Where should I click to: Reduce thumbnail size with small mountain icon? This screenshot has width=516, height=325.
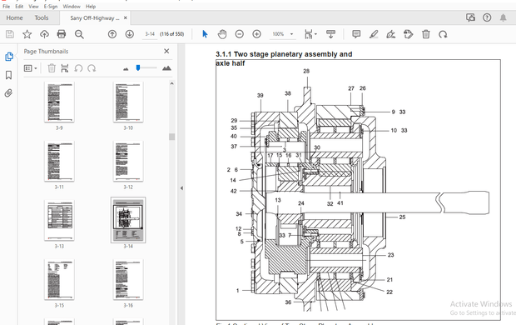(x=126, y=69)
